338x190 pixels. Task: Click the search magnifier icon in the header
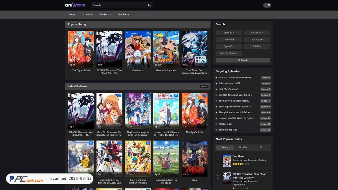(x=149, y=5)
